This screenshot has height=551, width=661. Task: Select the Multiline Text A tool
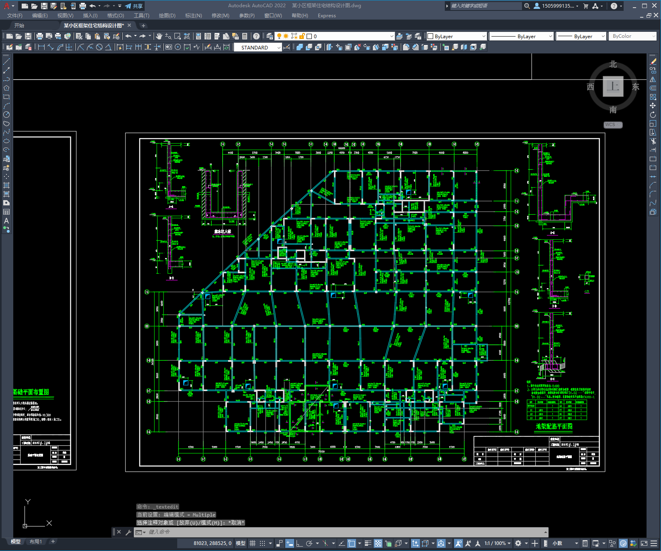tap(6, 221)
